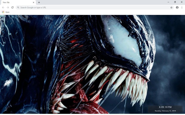Open the Apps bookmarks shortcut label

click(x=7, y=12)
